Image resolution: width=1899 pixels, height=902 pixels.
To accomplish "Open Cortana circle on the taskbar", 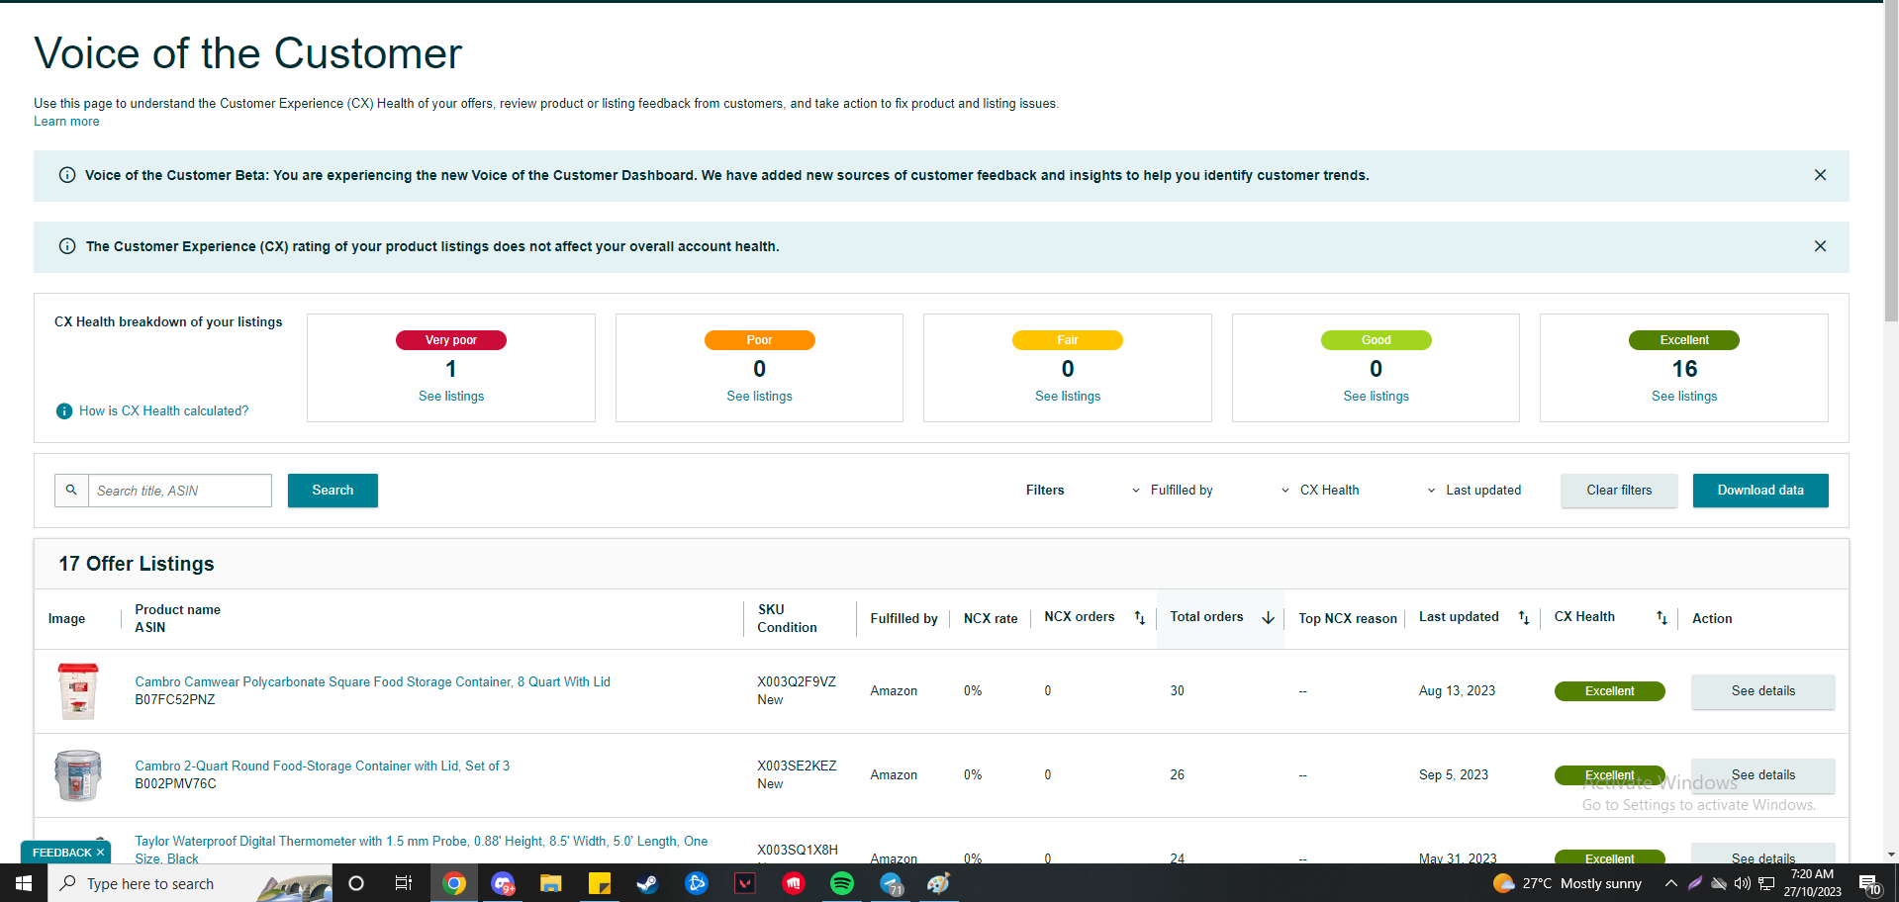I will click(356, 883).
